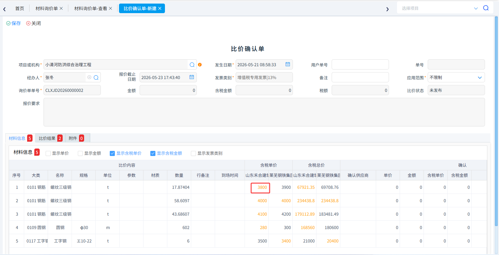Click the left tab-scroll arrow
The image size is (499, 255).
(x=4, y=9)
